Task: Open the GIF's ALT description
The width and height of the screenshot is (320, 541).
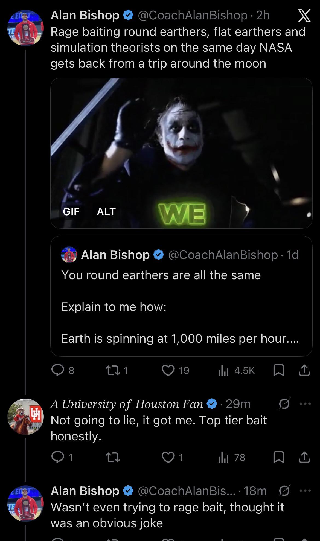Action: [106, 211]
